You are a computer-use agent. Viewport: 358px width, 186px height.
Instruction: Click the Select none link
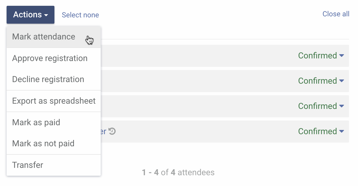click(80, 15)
